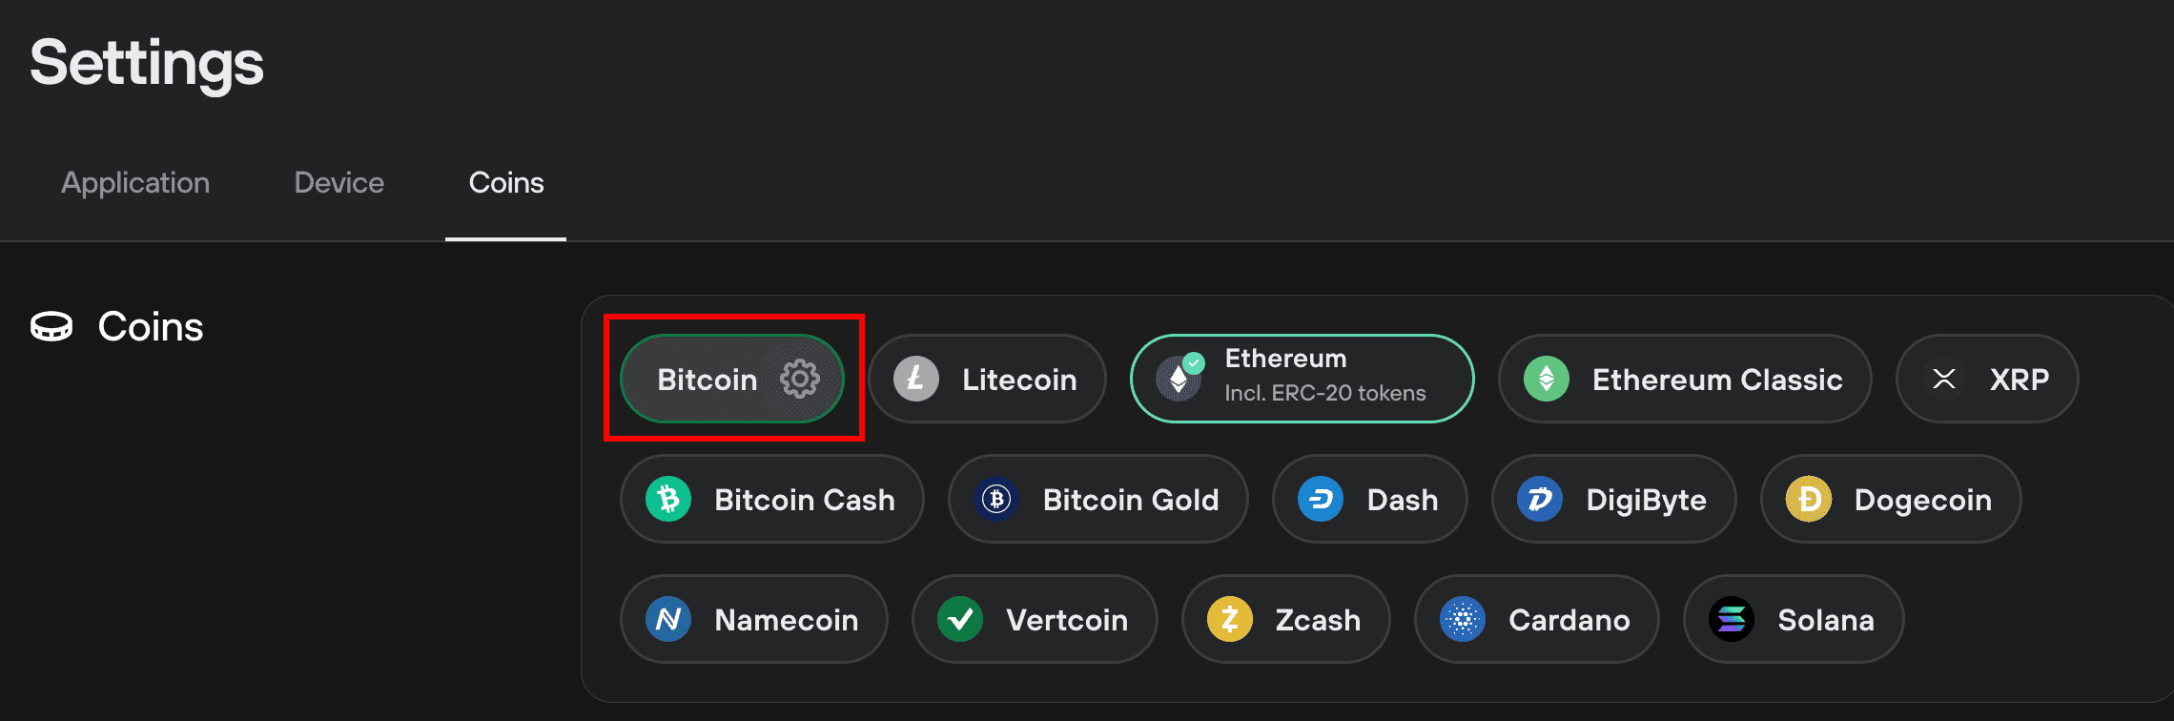
Task: Click the Ethereum logo with checkmark
Action: tap(1179, 377)
